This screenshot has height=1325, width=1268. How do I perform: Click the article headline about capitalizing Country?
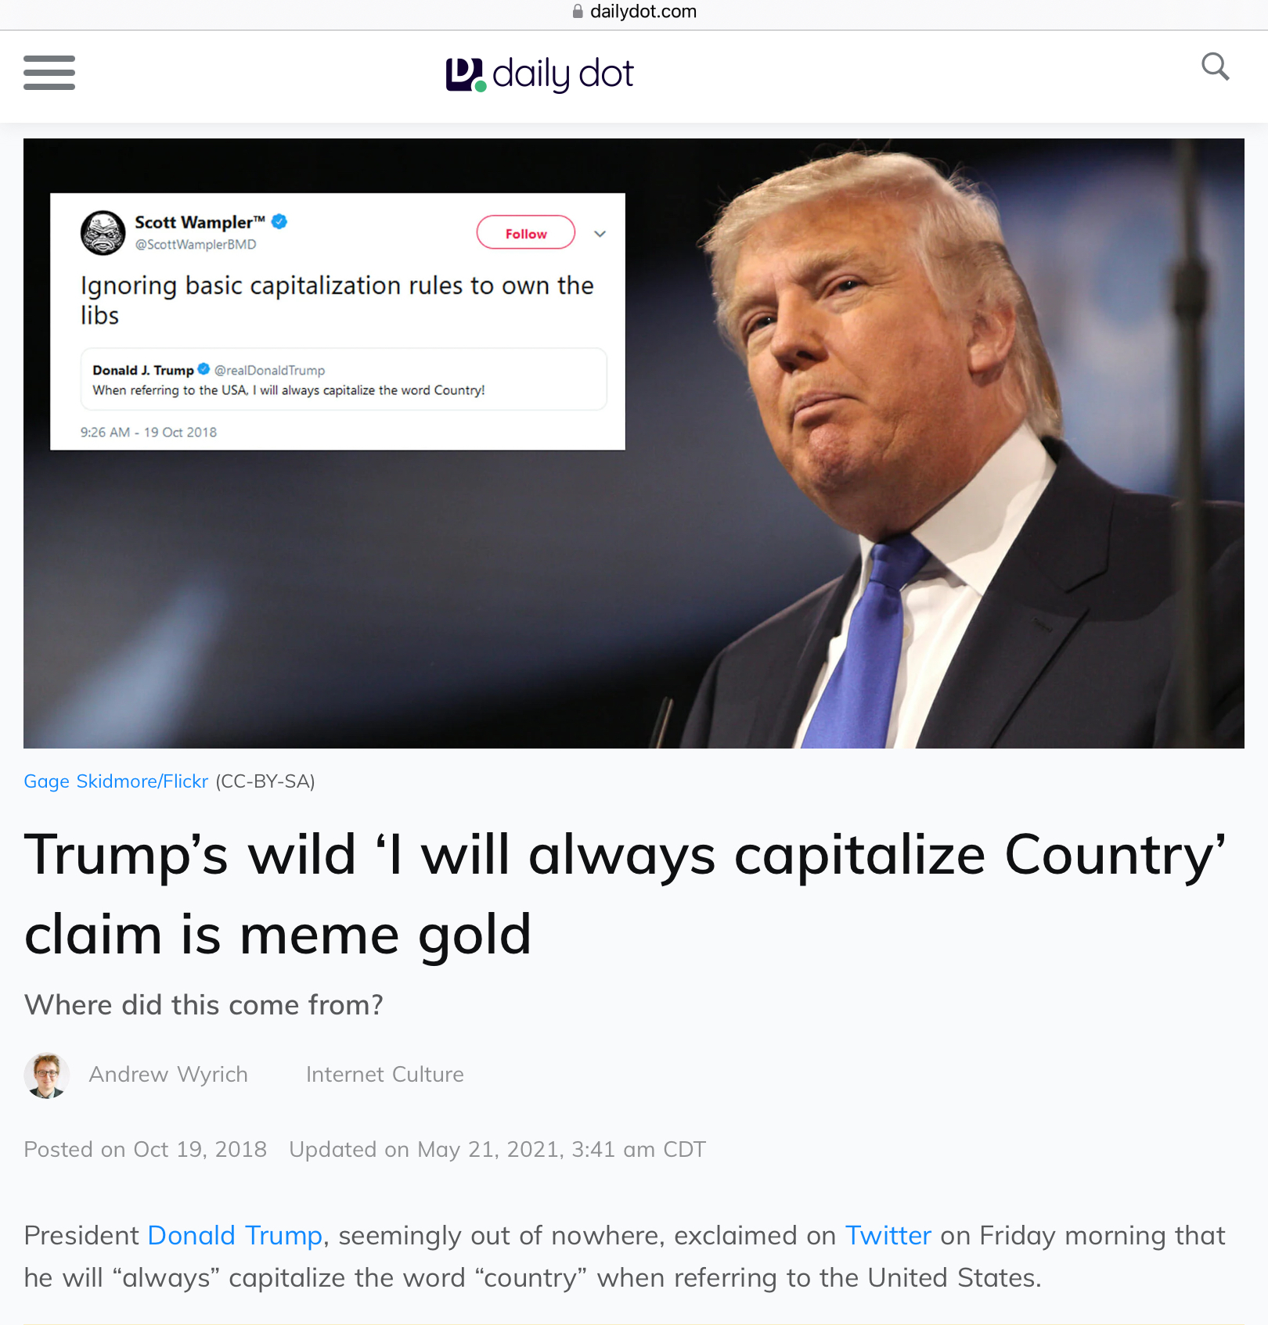[x=625, y=894]
